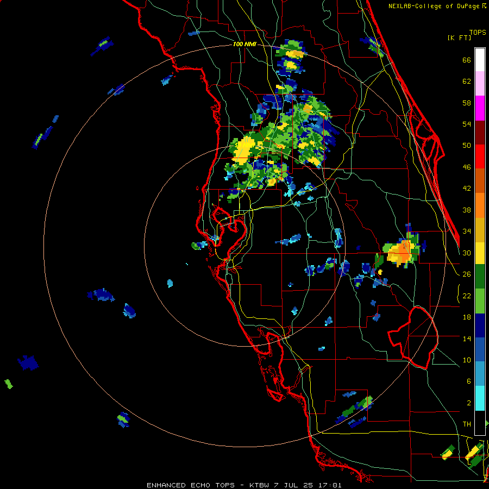Viewport: 489px width, 489px height.
Task: Click the white 66 kft color swatch
Action: [x=480, y=60]
